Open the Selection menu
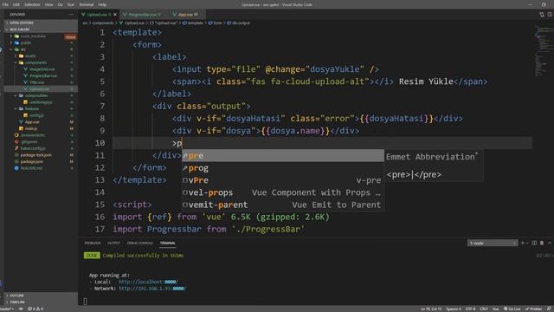The height and width of the screenshot is (312, 554). point(32,4)
